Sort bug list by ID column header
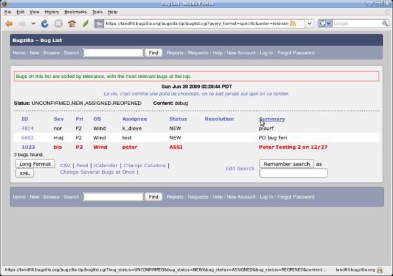The image size is (393, 276). coord(25,119)
